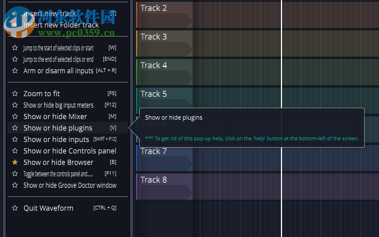
Task: Open the input arrow on Track 2
Action: (x=166, y=21)
